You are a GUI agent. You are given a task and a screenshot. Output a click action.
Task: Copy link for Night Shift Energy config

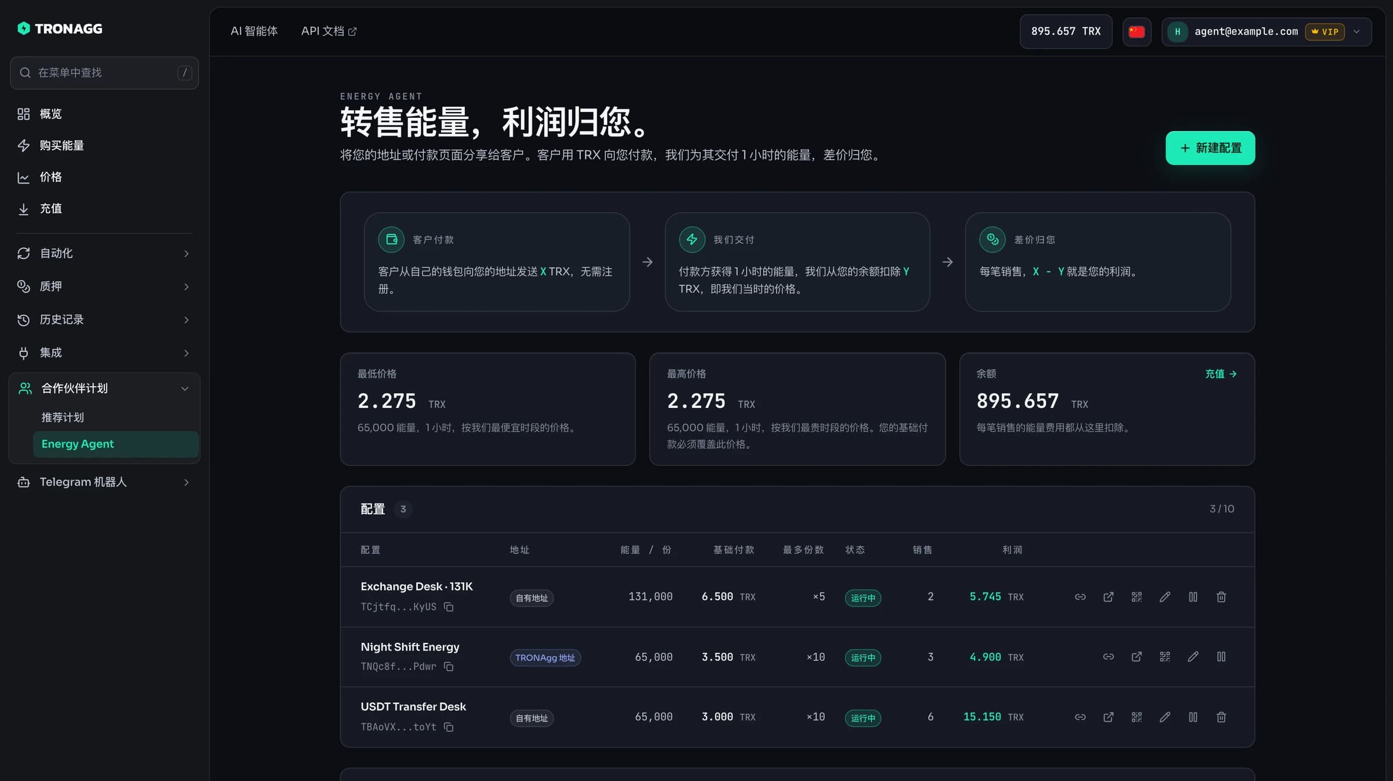click(x=1108, y=657)
